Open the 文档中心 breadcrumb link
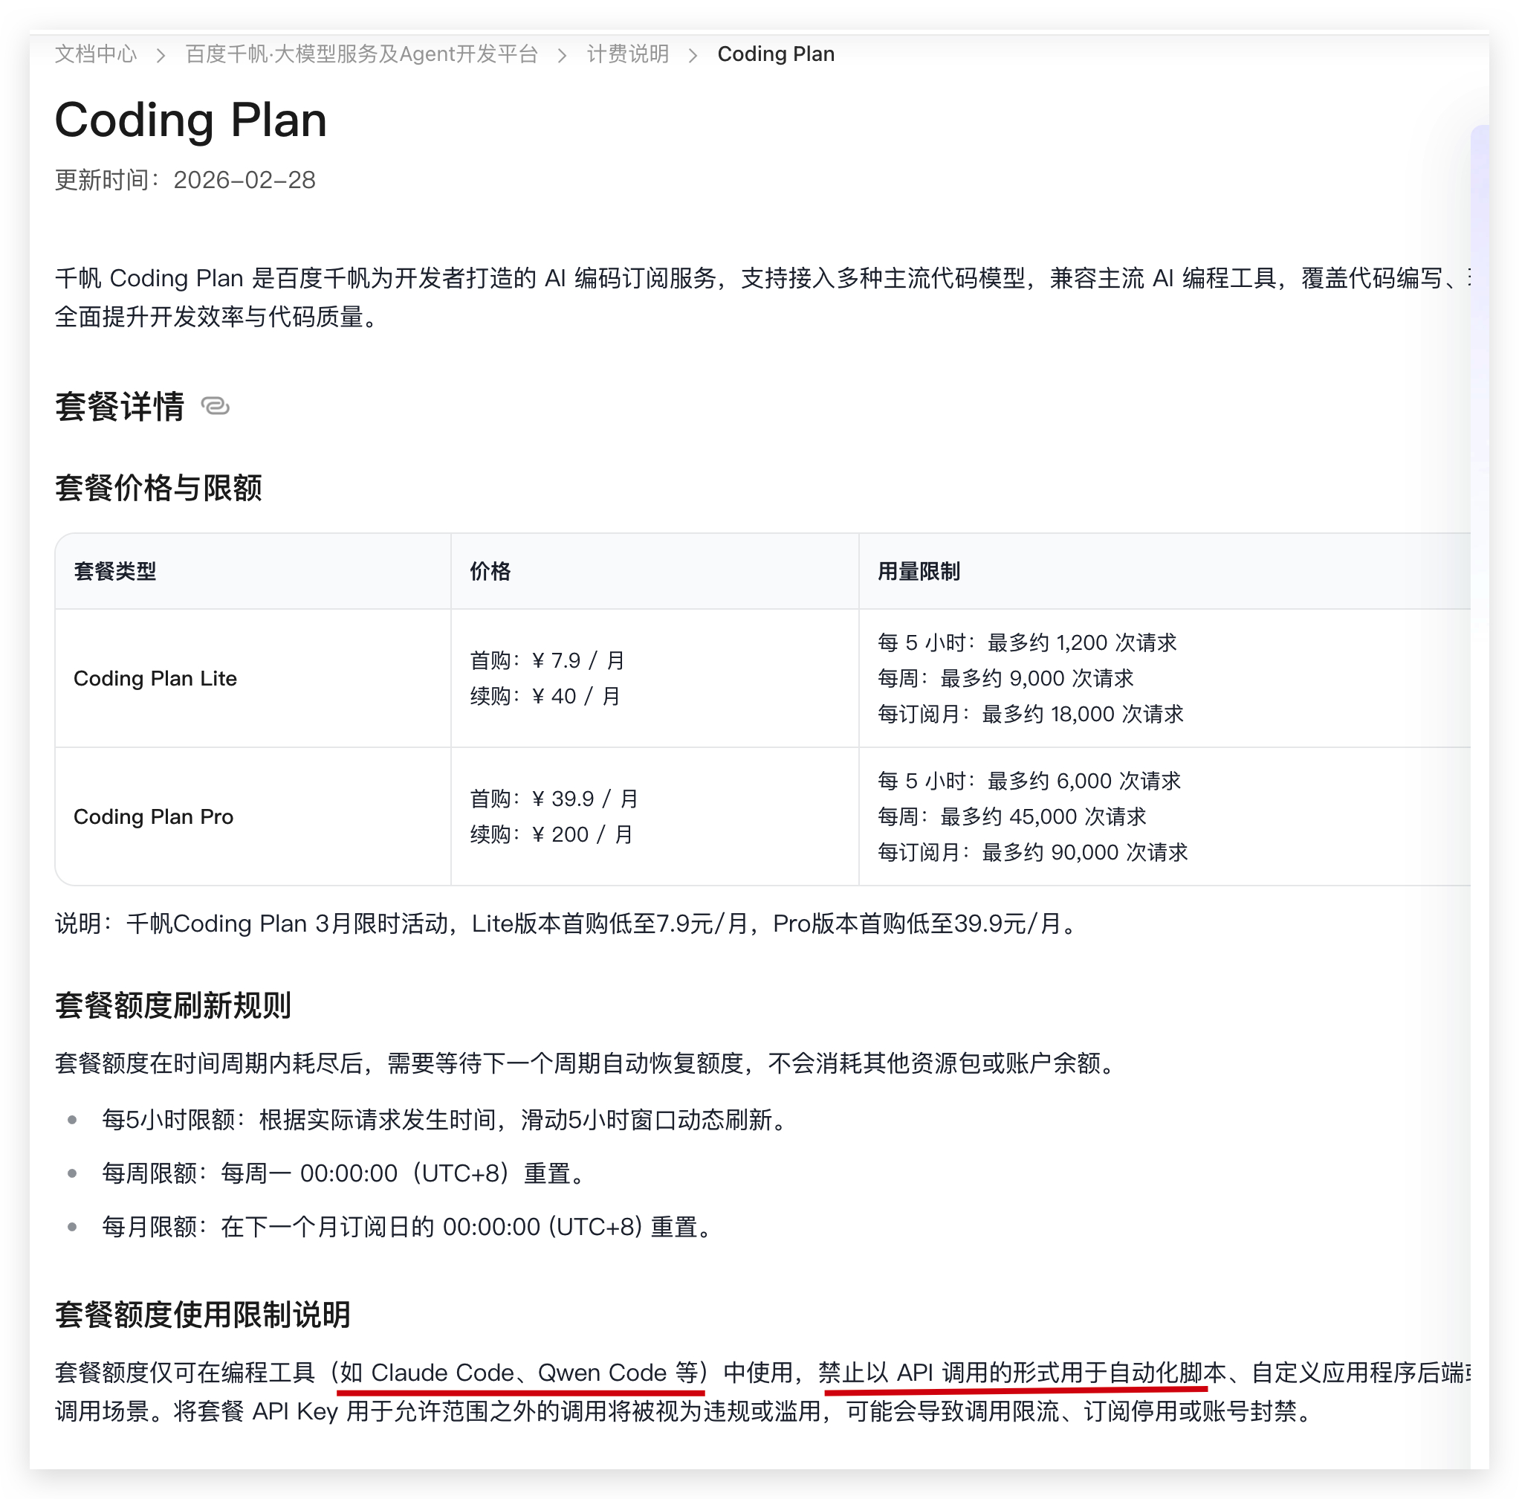The width and height of the screenshot is (1519, 1499). point(95,54)
